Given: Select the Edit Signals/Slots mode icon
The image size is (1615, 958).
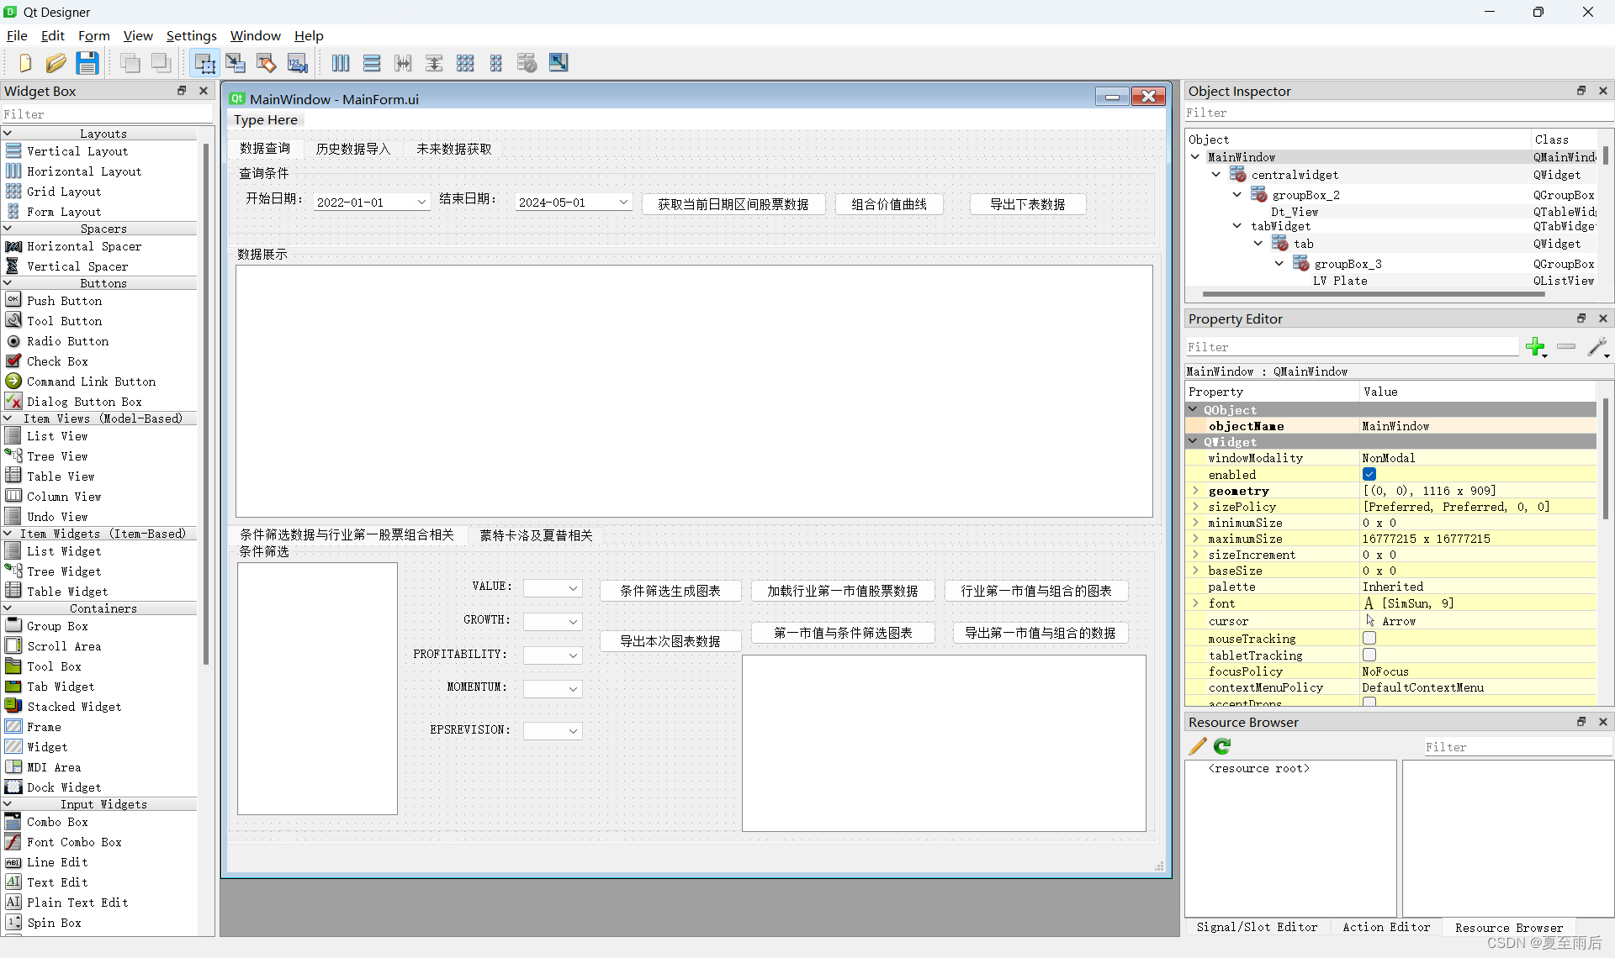Looking at the screenshot, I should 236,63.
